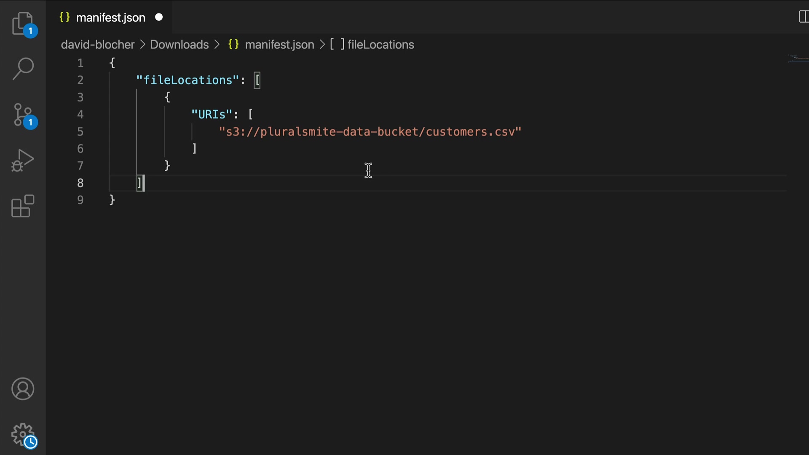Click "fileLocations" key on line 2
This screenshot has height=455, width=809.
click(x=188, y=80)
